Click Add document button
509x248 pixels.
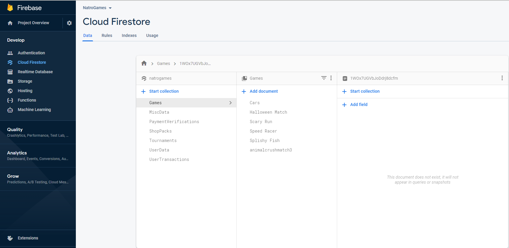click(x=264, y=91)
